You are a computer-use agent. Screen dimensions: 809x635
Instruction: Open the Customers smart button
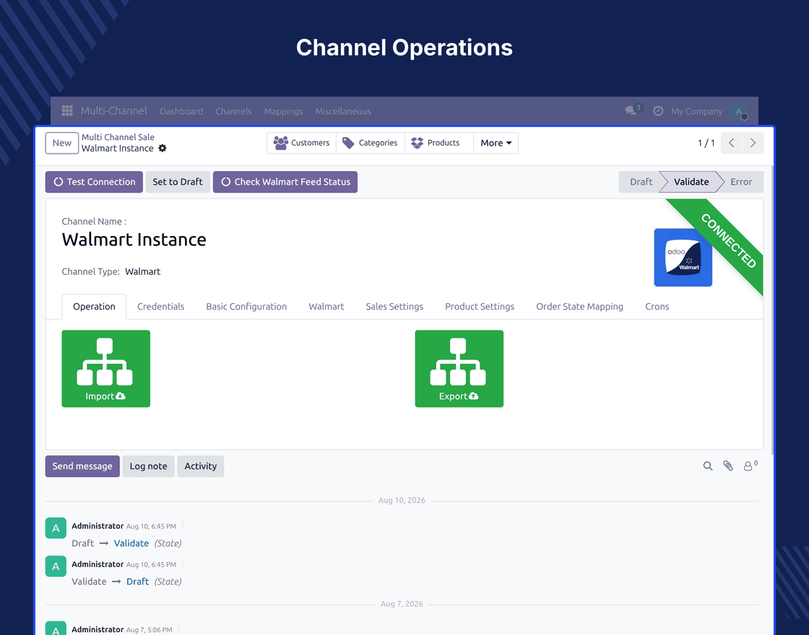(x=301, y=143)
